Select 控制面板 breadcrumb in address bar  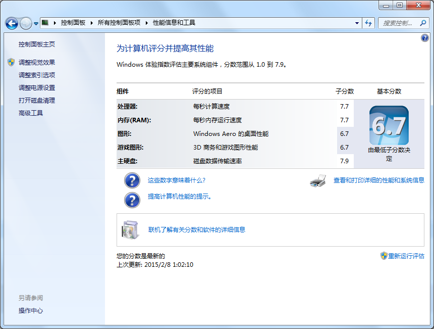(x=73, y=23)
